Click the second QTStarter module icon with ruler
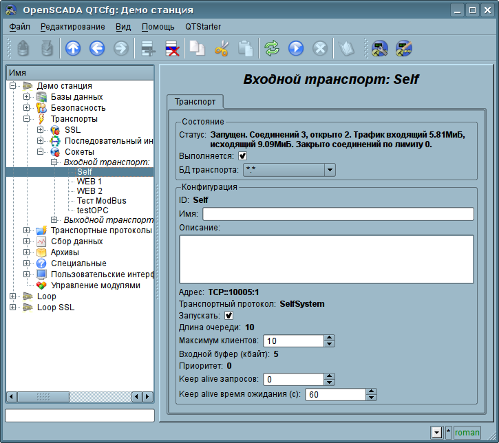The width and height of the screenshot is (499, 443). coord(404,49)
